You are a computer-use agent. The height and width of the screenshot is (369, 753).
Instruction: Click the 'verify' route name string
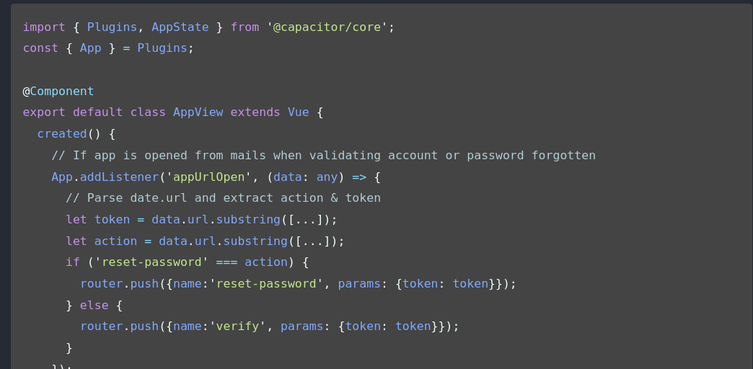click(x=237, y=326)
